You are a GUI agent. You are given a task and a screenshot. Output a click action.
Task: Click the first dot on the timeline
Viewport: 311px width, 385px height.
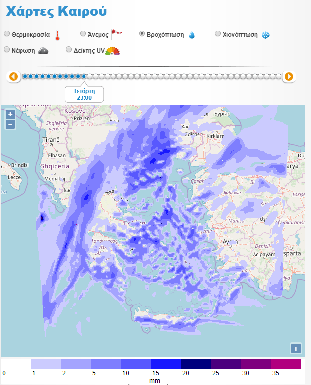[x=25, y=76]
